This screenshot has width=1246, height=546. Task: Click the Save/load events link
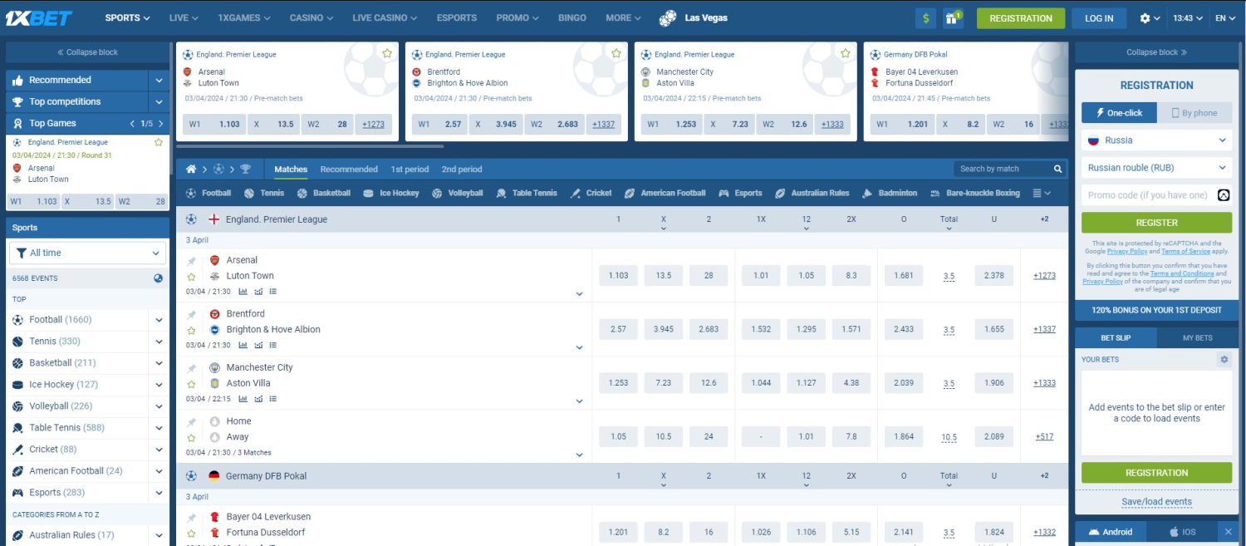pyautogui.click(x=1156, y=501)
